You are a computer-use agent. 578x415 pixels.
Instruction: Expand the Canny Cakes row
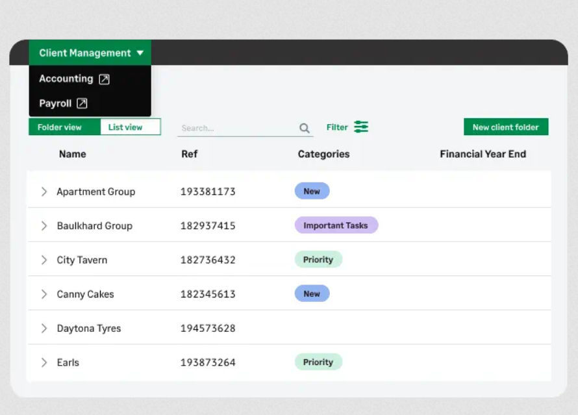coord(44,294)
